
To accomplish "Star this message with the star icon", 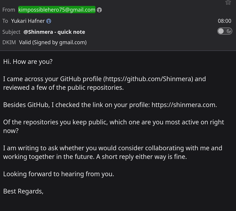I will 228,2.
